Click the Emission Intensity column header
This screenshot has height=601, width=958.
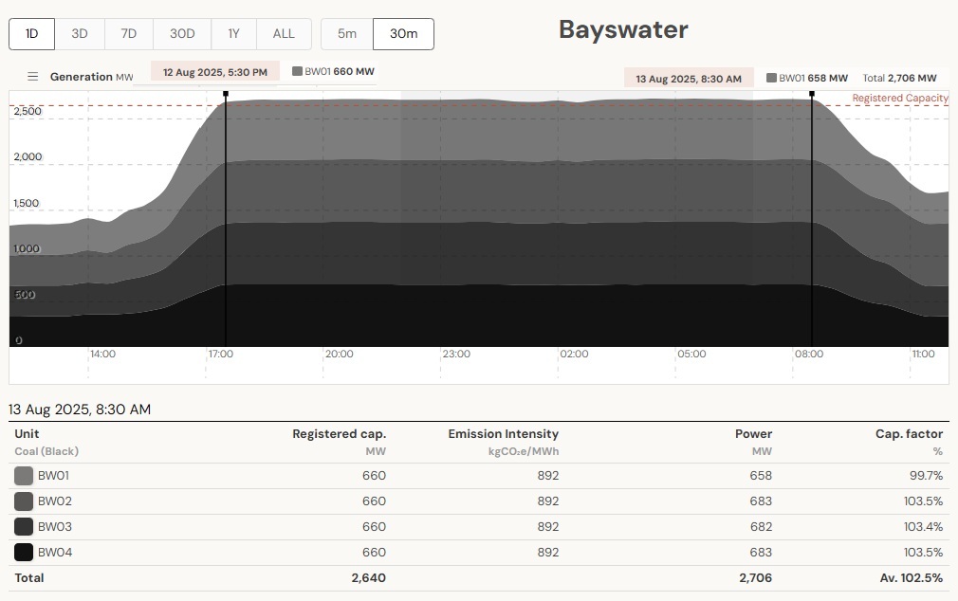[503, 434]
